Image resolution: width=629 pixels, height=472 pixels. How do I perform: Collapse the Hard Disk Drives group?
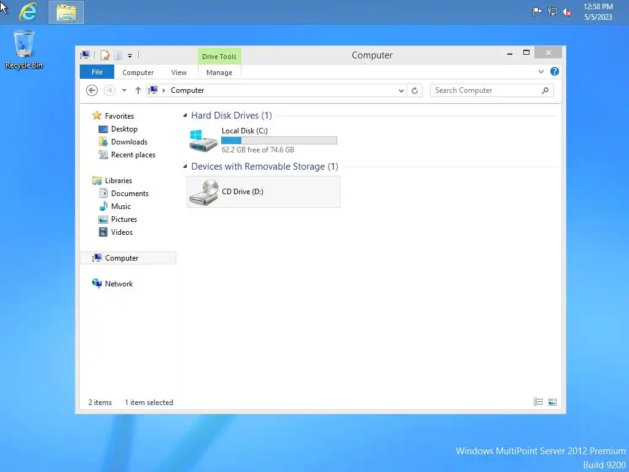coord(185,116)
